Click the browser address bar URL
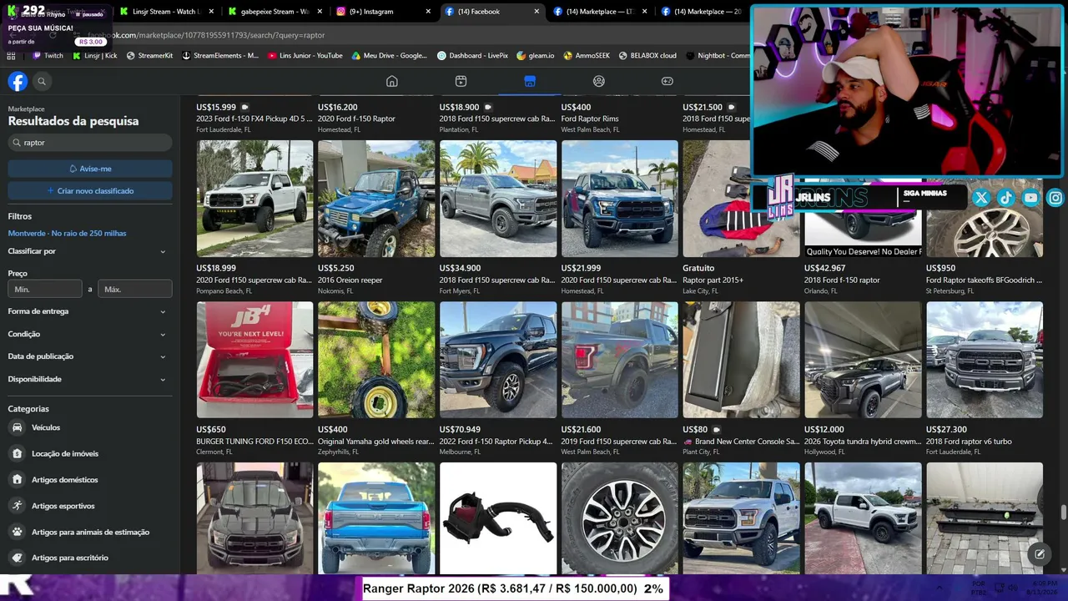Viewport: 1068px width, 601px height. point(206,35)
